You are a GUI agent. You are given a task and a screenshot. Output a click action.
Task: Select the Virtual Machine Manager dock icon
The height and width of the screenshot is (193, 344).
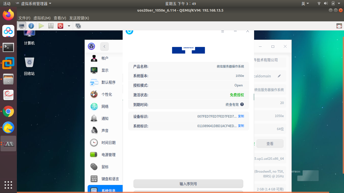8,144
